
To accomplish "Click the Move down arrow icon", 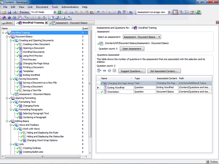I will pos(44,17).
